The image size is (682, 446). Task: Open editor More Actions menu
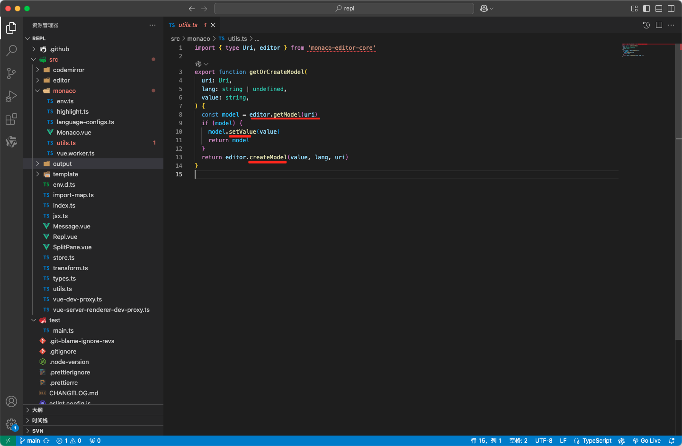point(671,25)
